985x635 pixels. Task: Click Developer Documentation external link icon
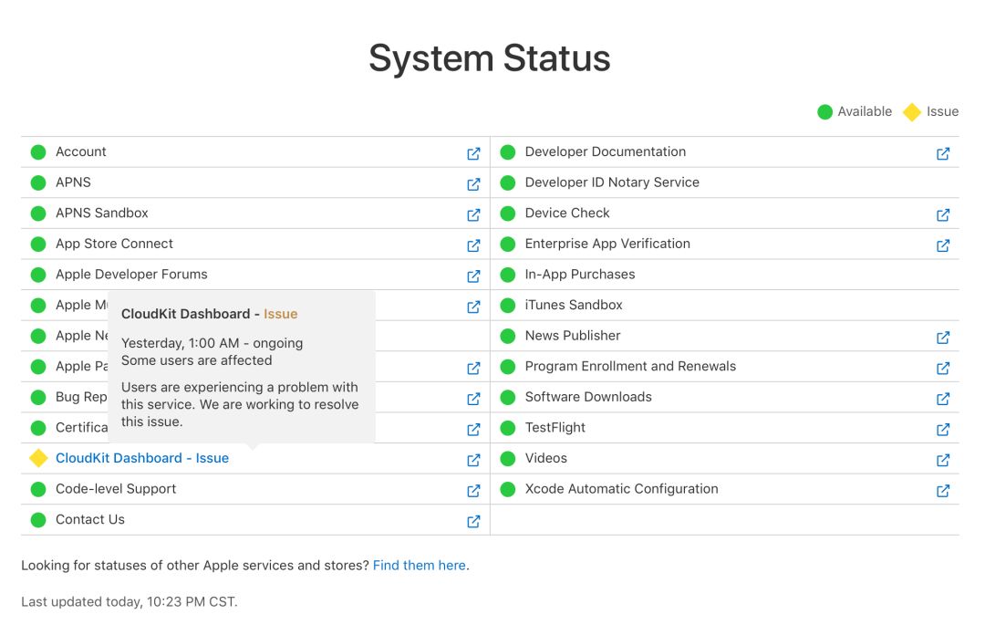[943, 153]
